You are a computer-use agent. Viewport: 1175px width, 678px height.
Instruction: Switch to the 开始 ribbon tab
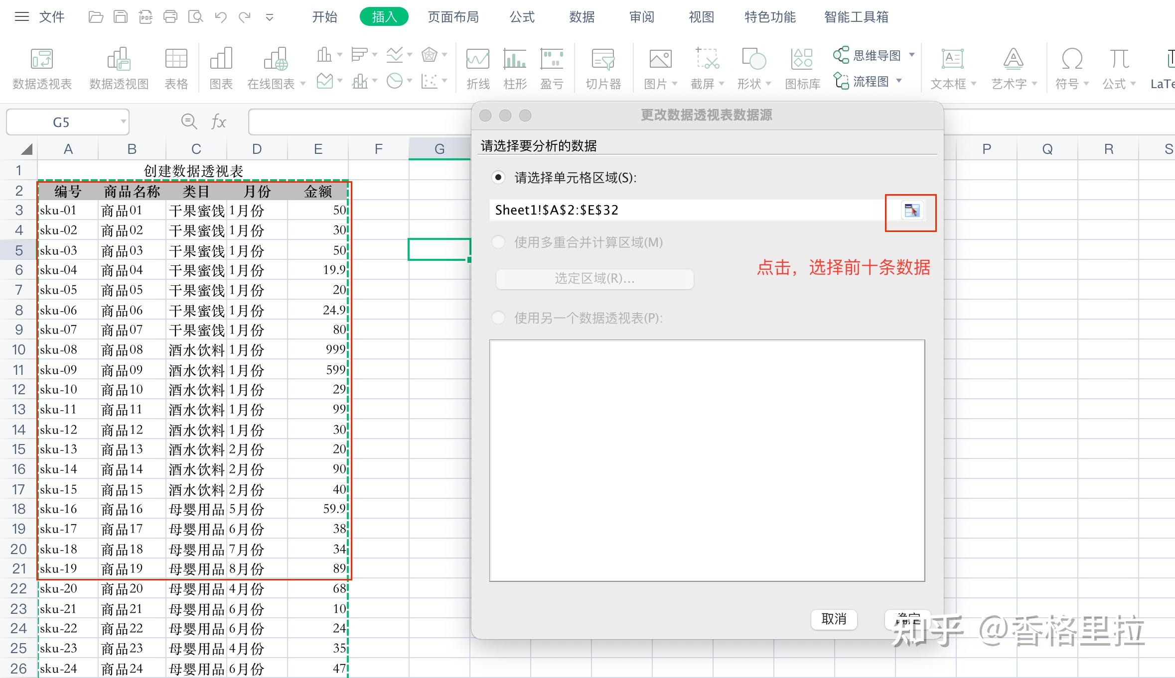coord(324,16)
